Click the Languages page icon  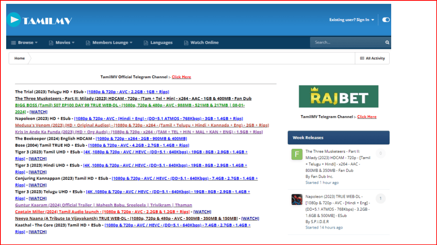tap(146, 43)
